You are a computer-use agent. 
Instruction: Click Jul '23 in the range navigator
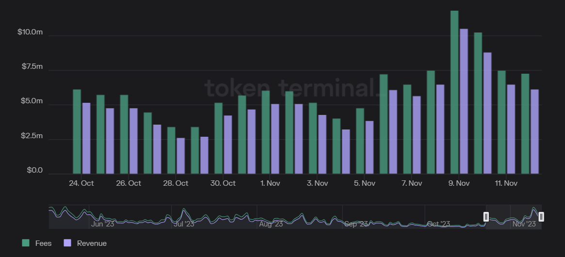pyautogui.click(x=183, y=224)
